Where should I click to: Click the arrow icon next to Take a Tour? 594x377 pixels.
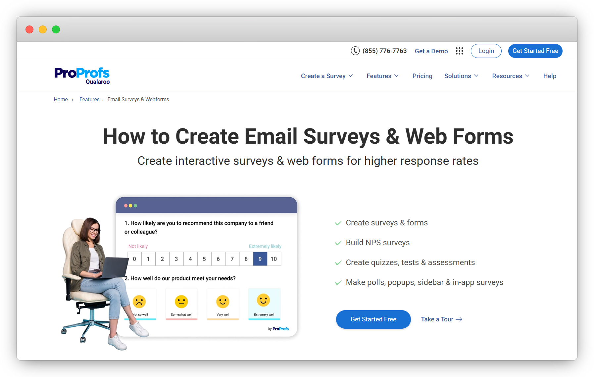459,319
